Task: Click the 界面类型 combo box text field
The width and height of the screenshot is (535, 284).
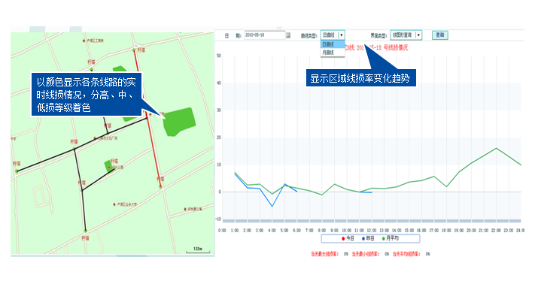Action: [403, 35]
